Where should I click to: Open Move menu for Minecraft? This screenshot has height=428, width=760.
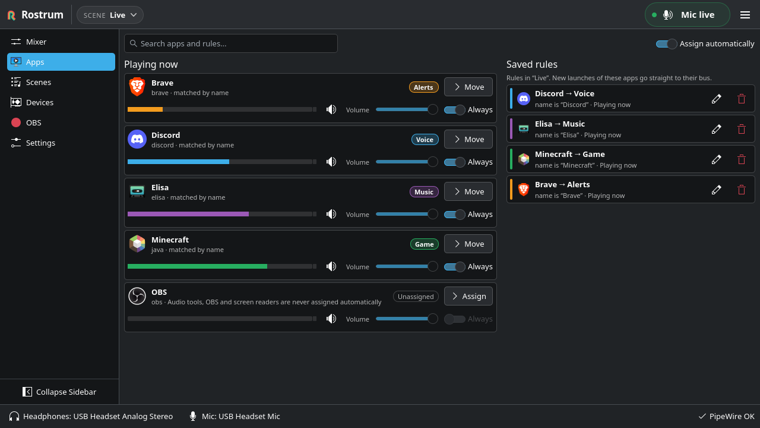pyautogui.click(x=468, y=244)
